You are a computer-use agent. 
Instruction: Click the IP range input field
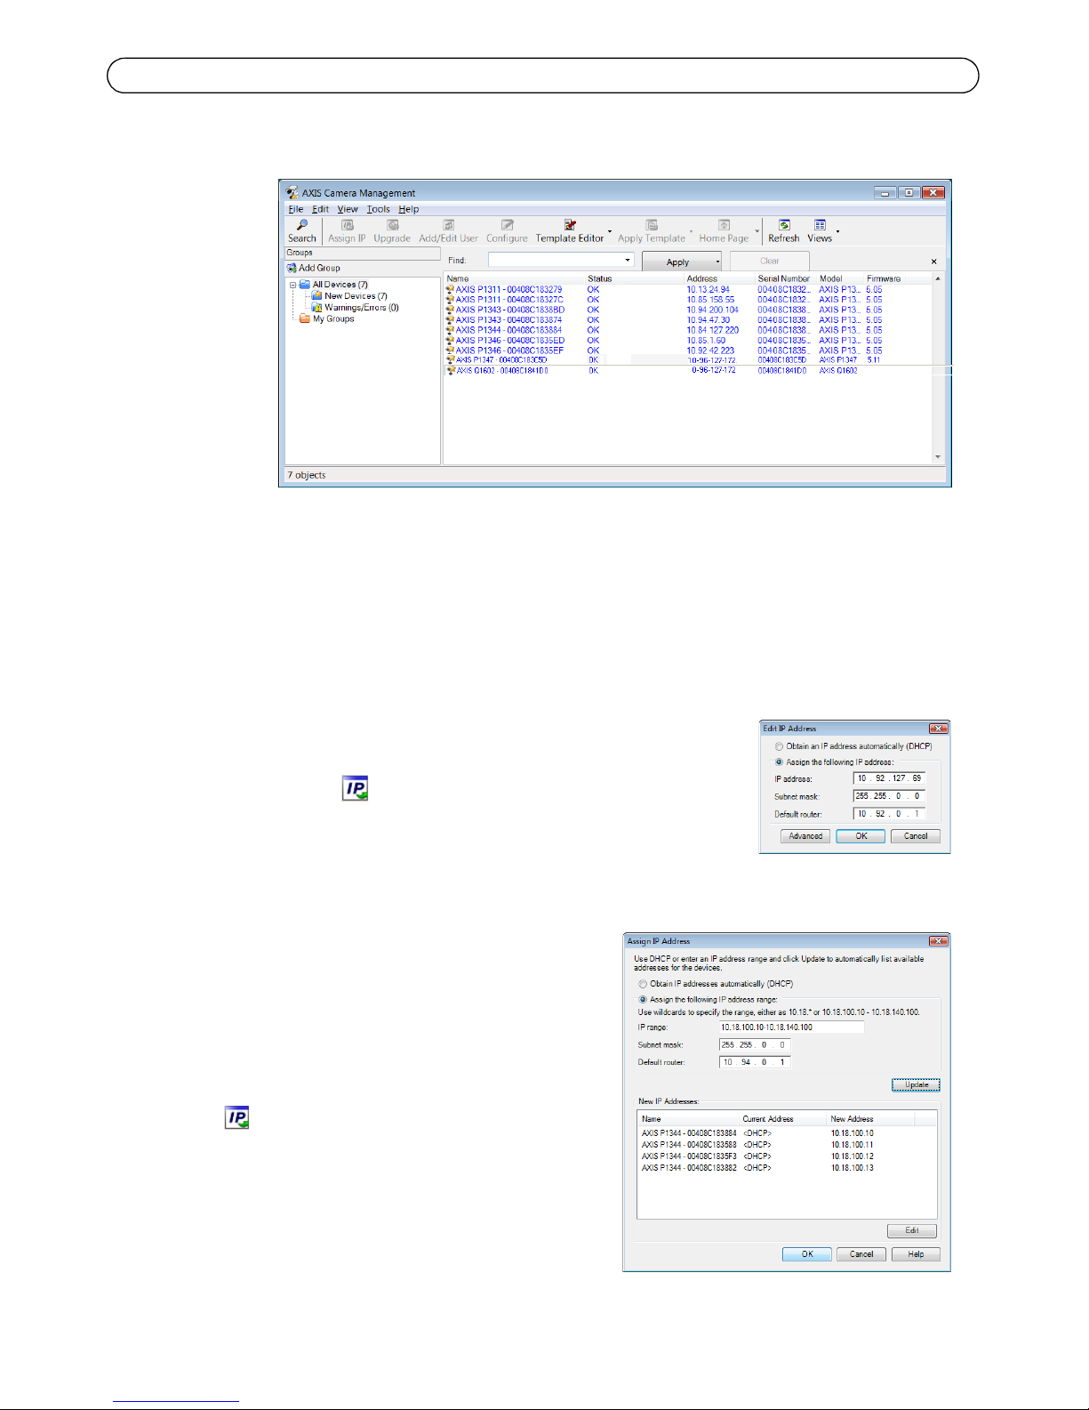click(x=791, y=1027)
